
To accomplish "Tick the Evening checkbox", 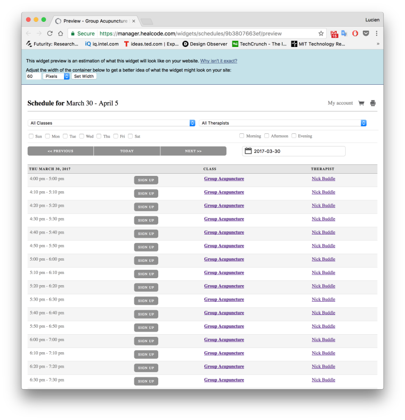I will tap(294, 136).
